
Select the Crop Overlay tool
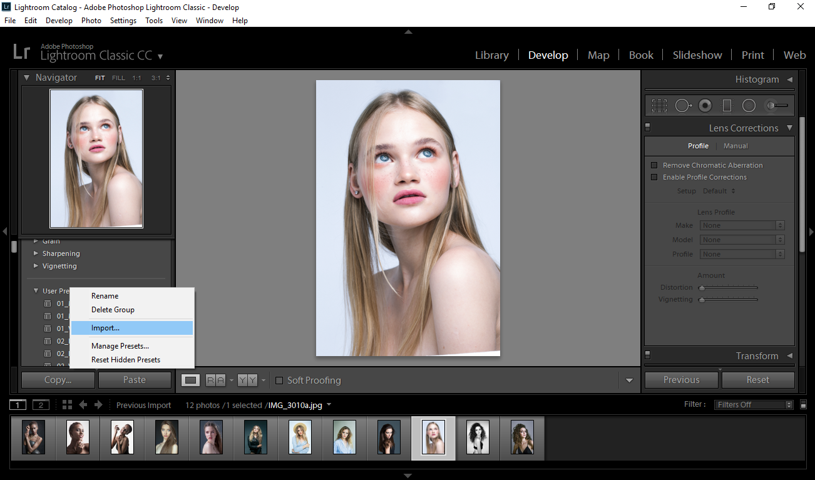(x=659, y=106)
